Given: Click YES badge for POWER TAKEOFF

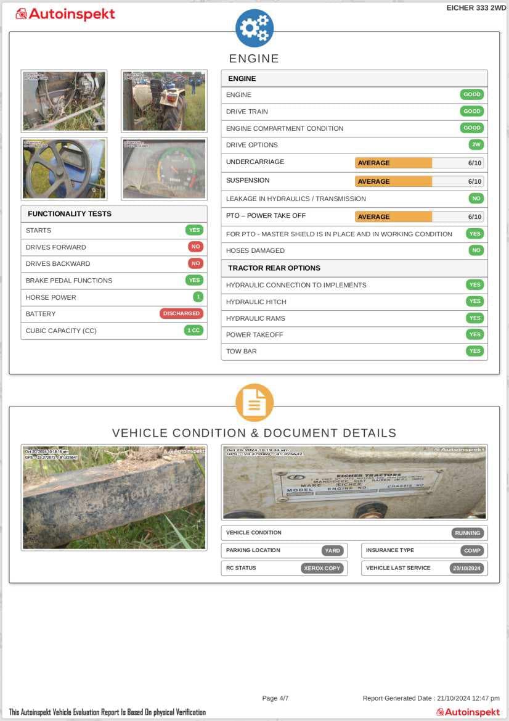Looking at the screenshot, I should coord(475,334).
